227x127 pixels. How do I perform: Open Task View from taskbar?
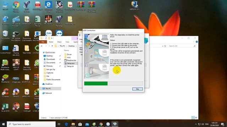[x=59, y=124]
